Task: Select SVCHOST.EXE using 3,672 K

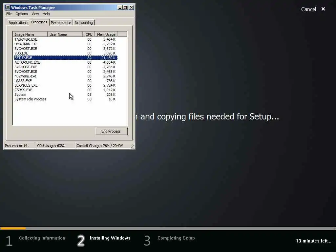Action: coord(65,49)
